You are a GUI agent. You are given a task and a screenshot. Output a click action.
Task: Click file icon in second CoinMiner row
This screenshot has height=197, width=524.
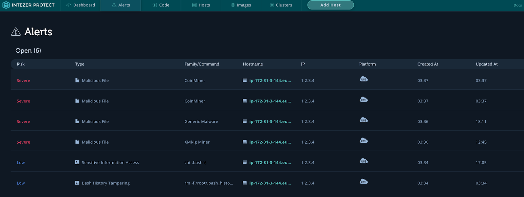77,101
